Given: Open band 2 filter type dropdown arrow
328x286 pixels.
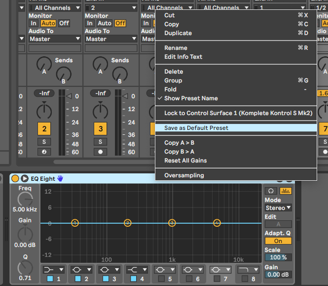Looking at the screenshot, I should [x=89, y=270].
